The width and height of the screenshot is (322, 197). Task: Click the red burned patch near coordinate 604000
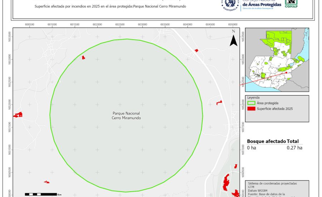pyautogui.click(x=196, y=51)
